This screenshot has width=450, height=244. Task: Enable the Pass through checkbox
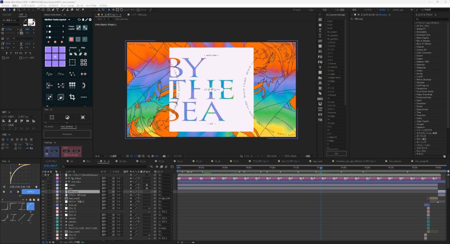(x=65, y=155)
